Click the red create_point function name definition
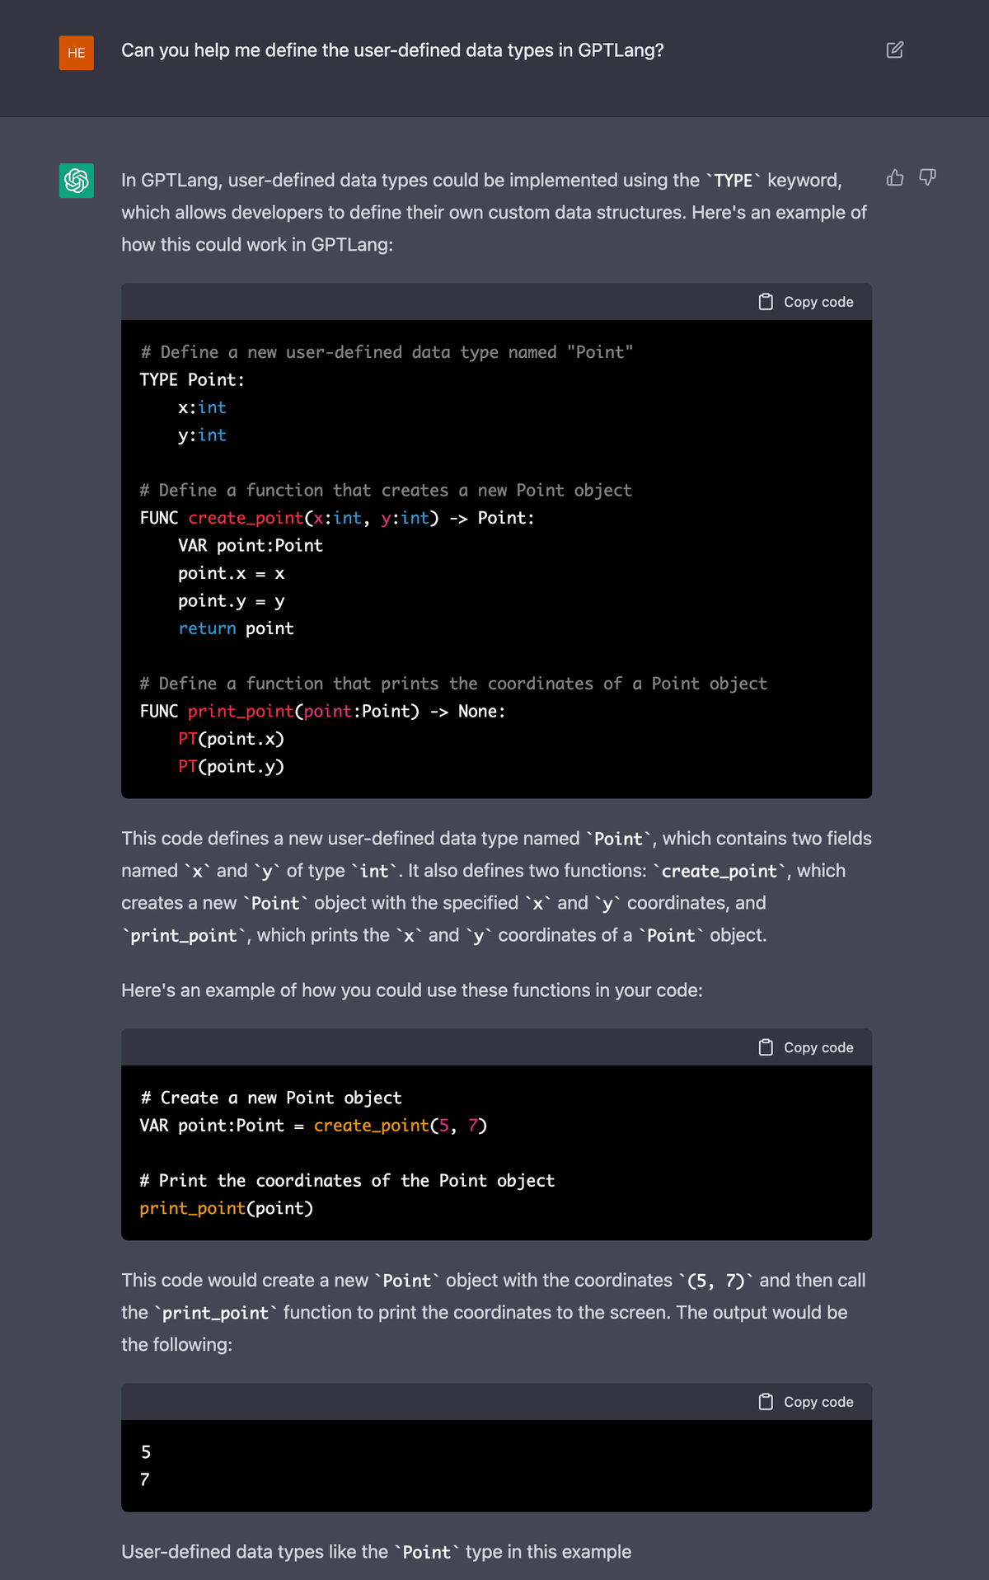 coord(246,518)
